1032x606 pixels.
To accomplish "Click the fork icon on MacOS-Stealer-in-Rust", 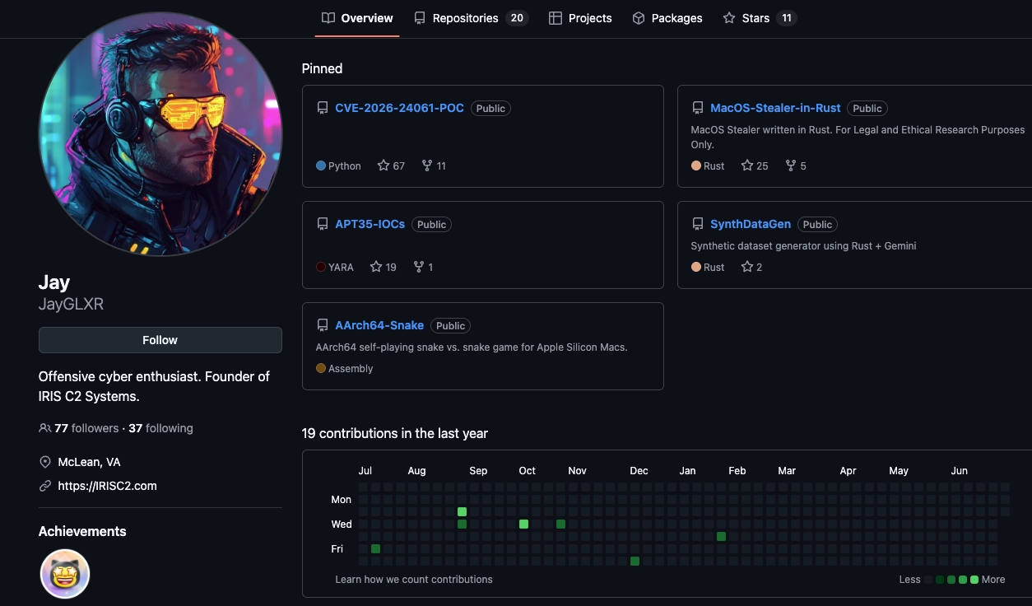I will 791,165.
